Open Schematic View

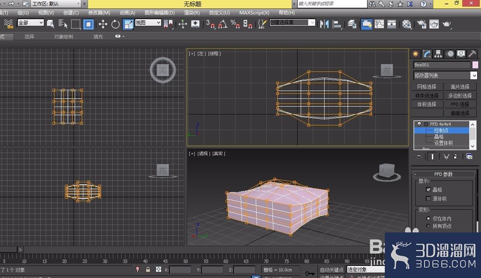[392, 24]
